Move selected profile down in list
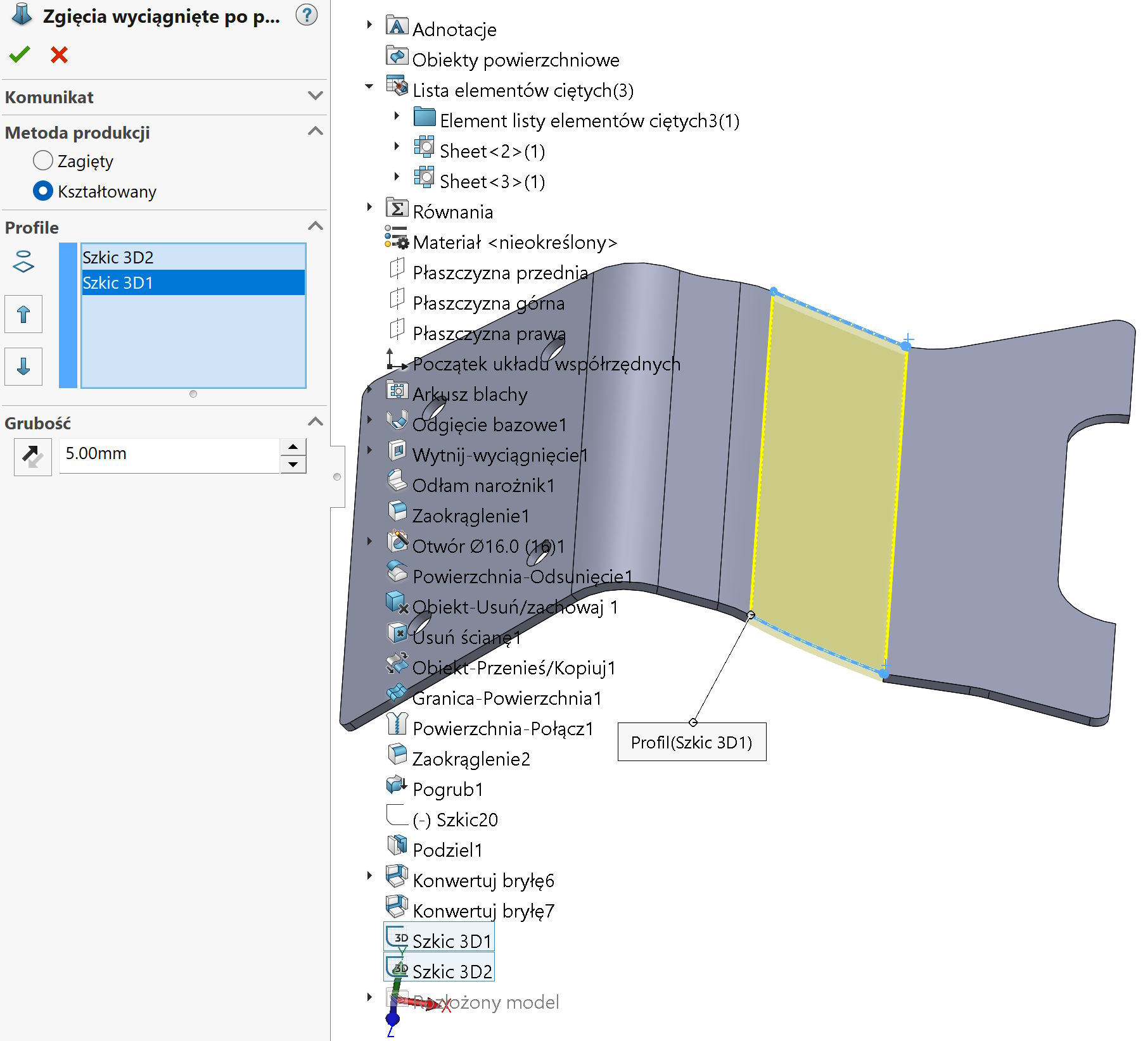This screenshot has width=1143, height=1041. [x=23, y=367]
